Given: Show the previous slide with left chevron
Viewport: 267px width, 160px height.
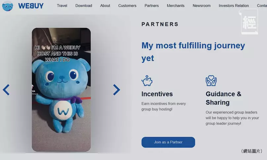Looking at the screenshot, I should pyautogui.click(x=6, y=90).
